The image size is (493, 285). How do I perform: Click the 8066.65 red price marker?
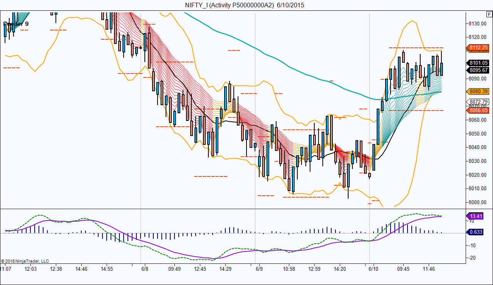point(479,110)
